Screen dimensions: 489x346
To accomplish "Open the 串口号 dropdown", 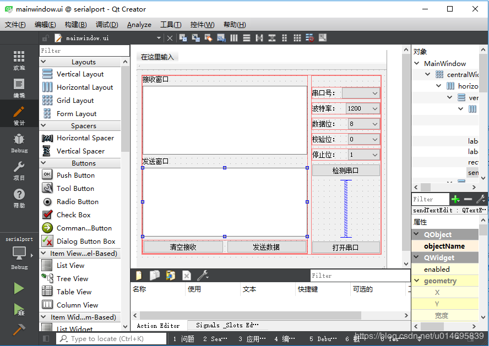I will (x=361, y=94).
